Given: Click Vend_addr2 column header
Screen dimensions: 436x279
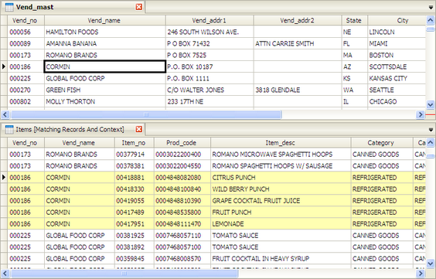Looking at the screenshot, I should (x=298, y=20).
